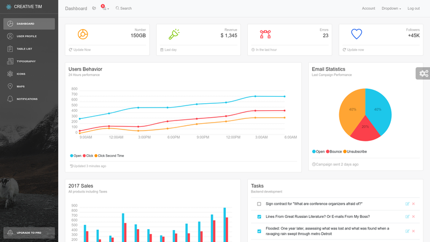Open the settings gears panel tab
430x242 pixels.
pyautogui.click(x=423, y=73)
